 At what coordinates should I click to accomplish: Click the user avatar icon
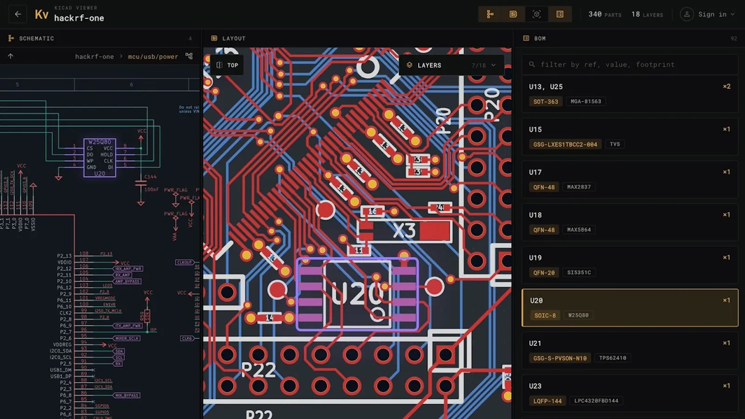[687, 14]
